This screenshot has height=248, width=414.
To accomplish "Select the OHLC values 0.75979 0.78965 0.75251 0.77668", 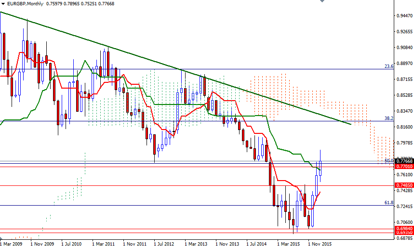I will coord(80,4).
